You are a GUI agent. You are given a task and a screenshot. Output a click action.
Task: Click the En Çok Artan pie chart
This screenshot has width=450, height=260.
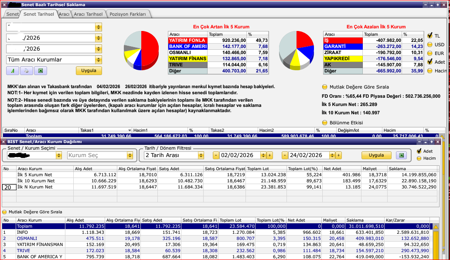pos(141,50)
